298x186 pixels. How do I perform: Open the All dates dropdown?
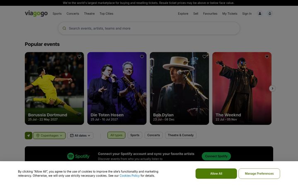80,136
